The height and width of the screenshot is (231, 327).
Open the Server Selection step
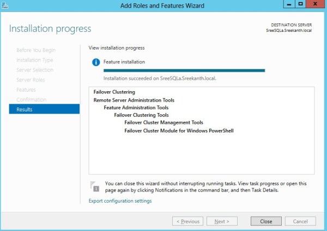pyautogui.click(x=35, y=70)
